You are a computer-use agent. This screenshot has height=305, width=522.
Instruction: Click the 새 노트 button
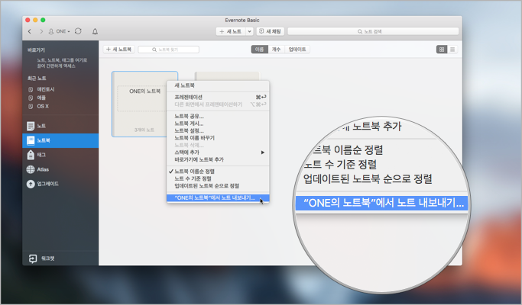click(x=231, y=31)
